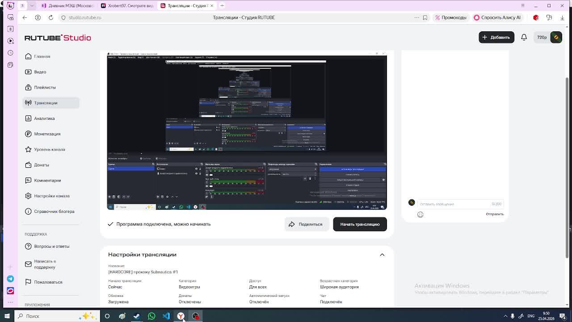This screenshot has width=572, height=322.
Task: Open the Видео section
Action: pyautogui.click(x=40, y=72)
